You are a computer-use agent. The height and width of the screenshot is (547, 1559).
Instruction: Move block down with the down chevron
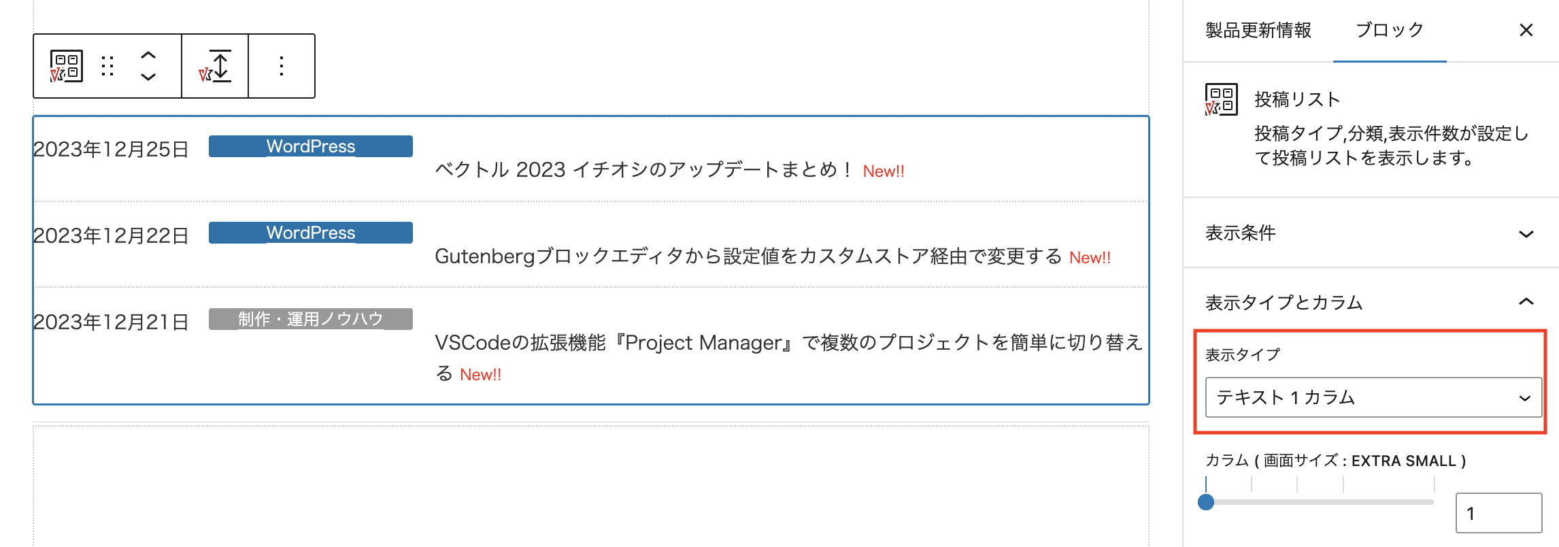pos(148,77)
